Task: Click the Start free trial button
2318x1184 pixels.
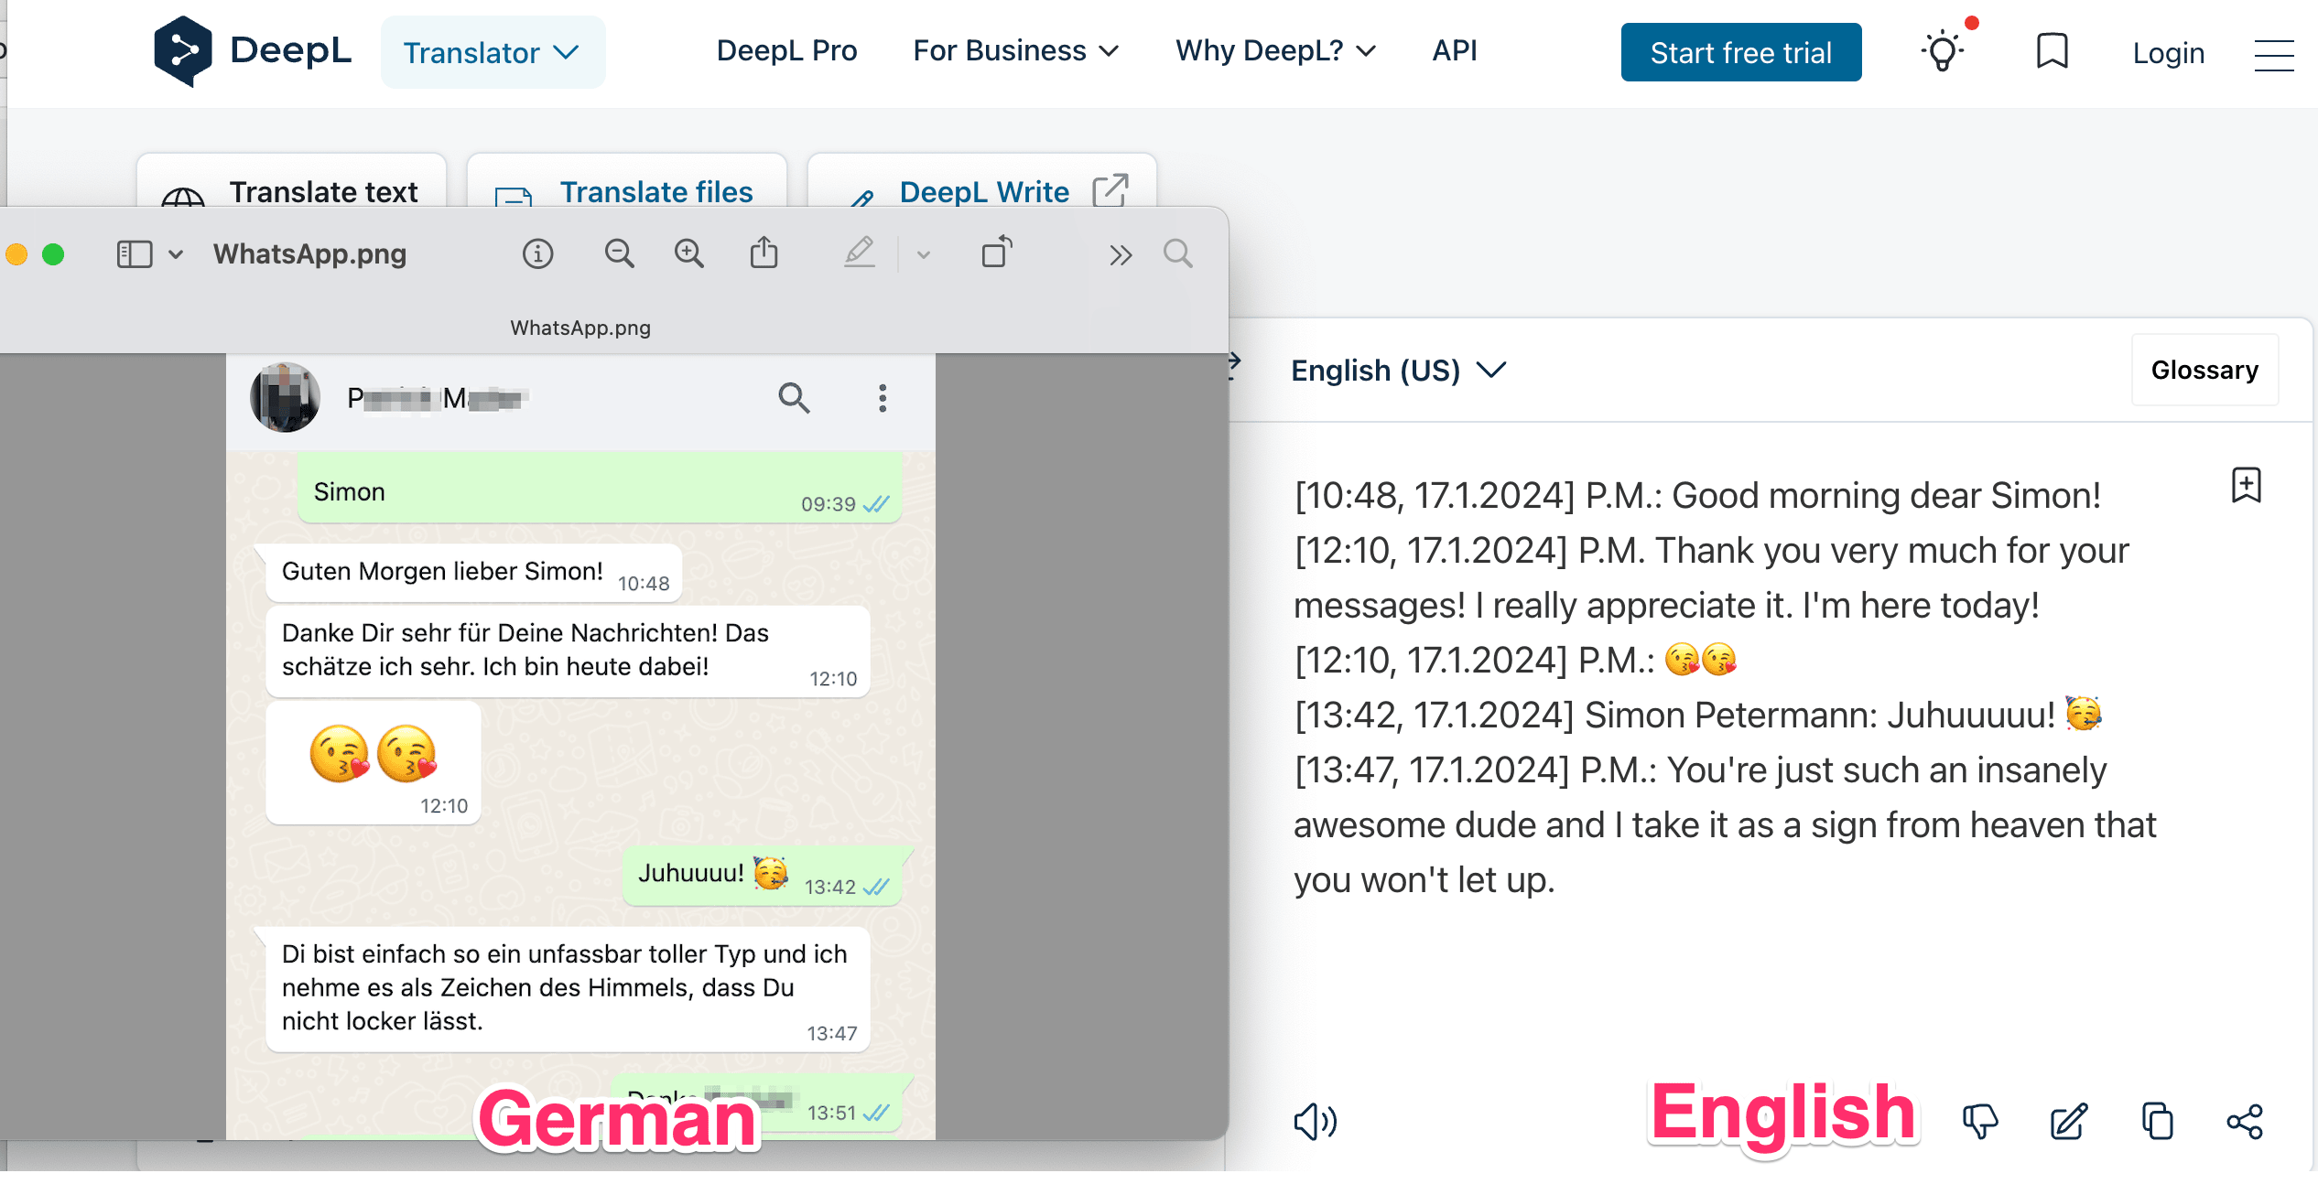Action: 1740,53
